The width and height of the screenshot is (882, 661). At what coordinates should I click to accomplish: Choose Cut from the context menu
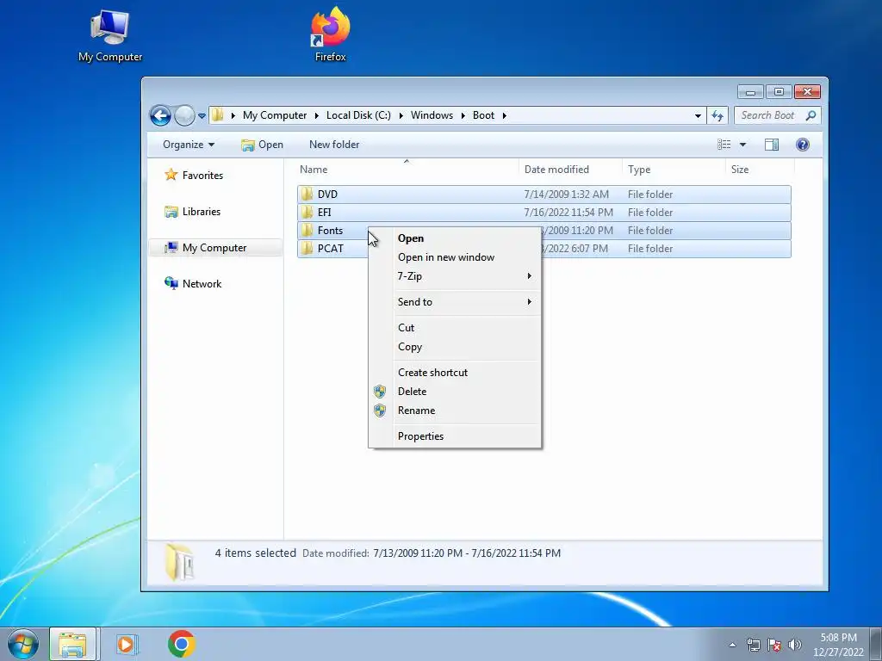(455, 328)
